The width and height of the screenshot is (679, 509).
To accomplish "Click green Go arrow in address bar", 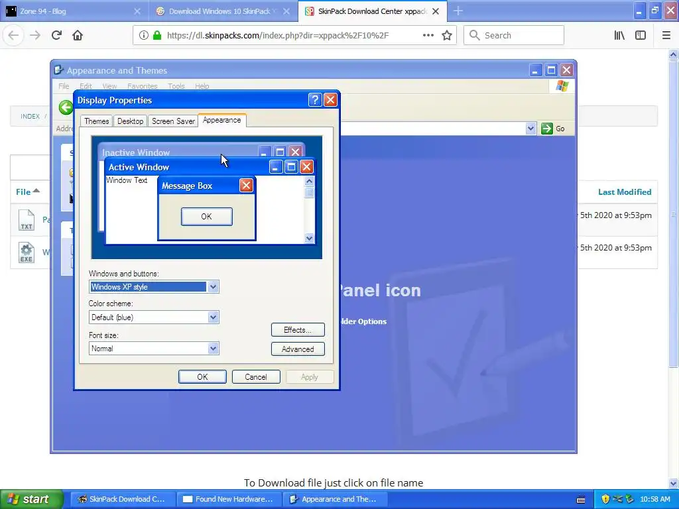I will click(x=547, y=129).
